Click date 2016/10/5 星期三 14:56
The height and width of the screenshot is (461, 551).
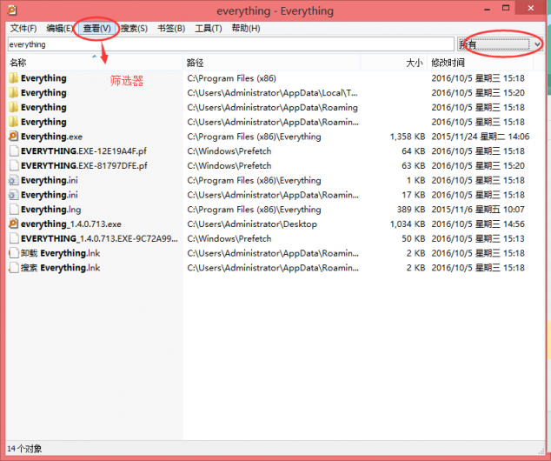pos(478,224)
